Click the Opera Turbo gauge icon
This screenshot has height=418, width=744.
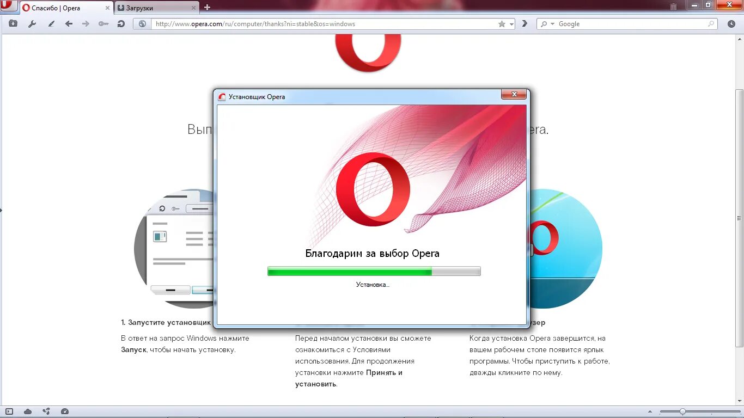tap(65, 412)
